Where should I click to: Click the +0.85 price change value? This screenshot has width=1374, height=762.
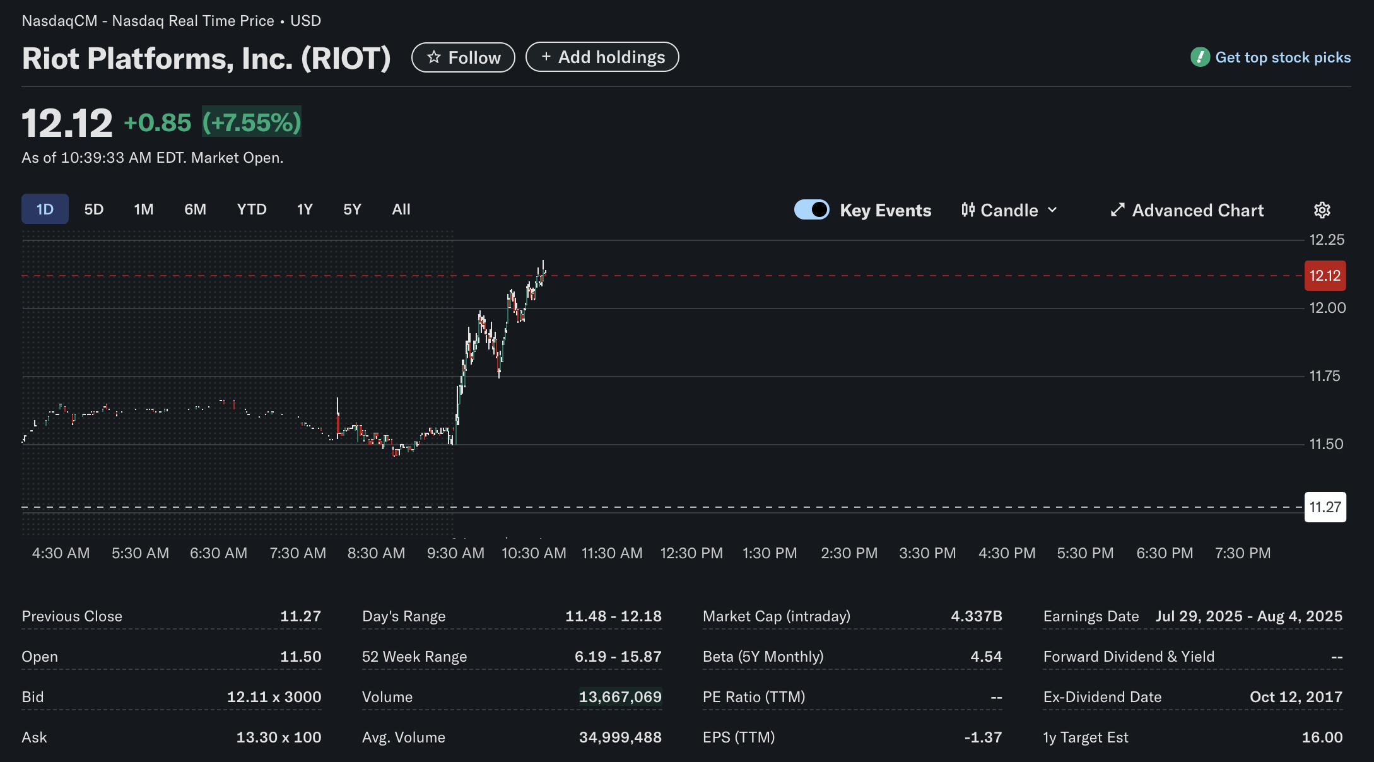157,122
